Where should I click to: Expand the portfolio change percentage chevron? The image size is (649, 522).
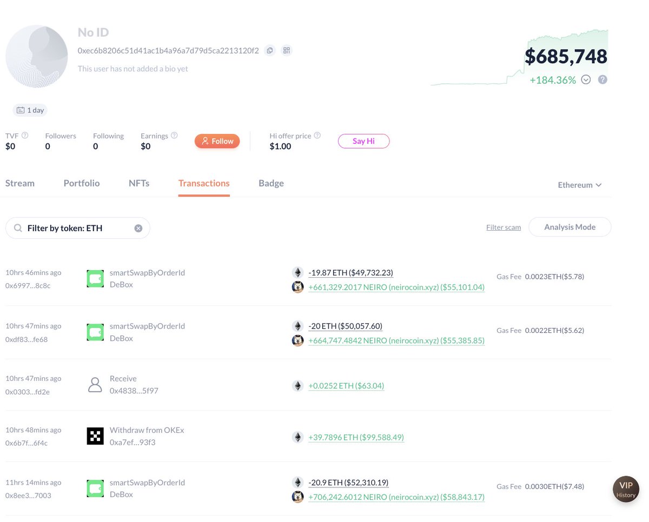click(x=586, y=80)
